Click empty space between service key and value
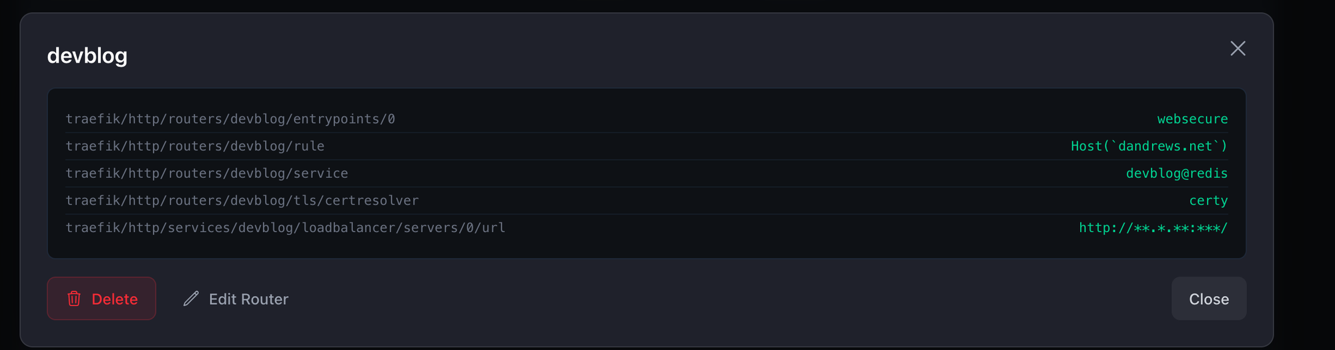Screen dimensions: 1335x350 point(734,174)
